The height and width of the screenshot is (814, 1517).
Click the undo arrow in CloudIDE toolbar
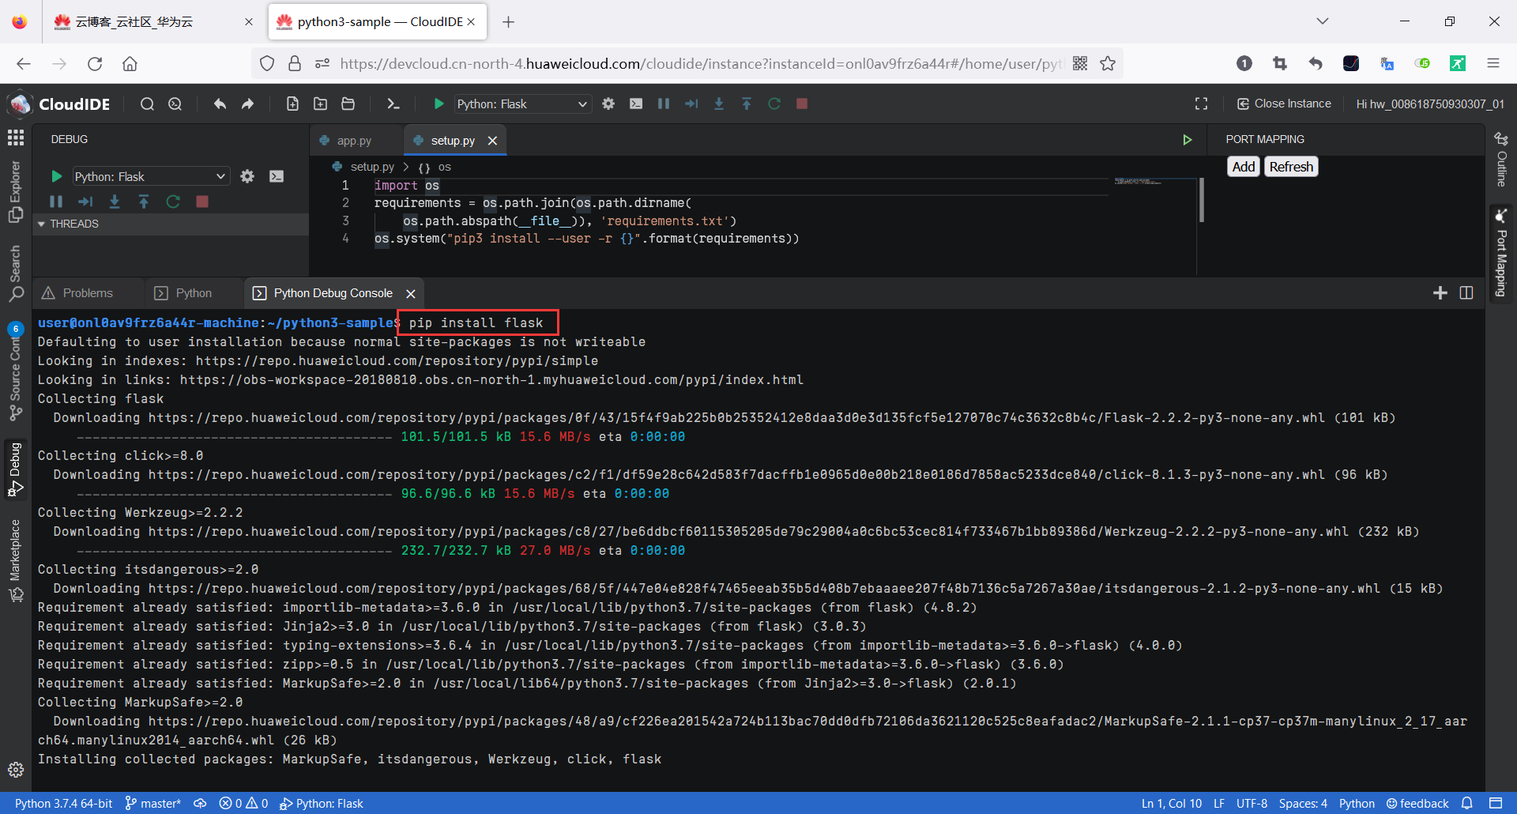tap(220, 104)
